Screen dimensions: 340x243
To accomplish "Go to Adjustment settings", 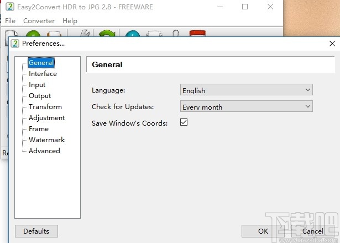I will click(x=47, y=118).
